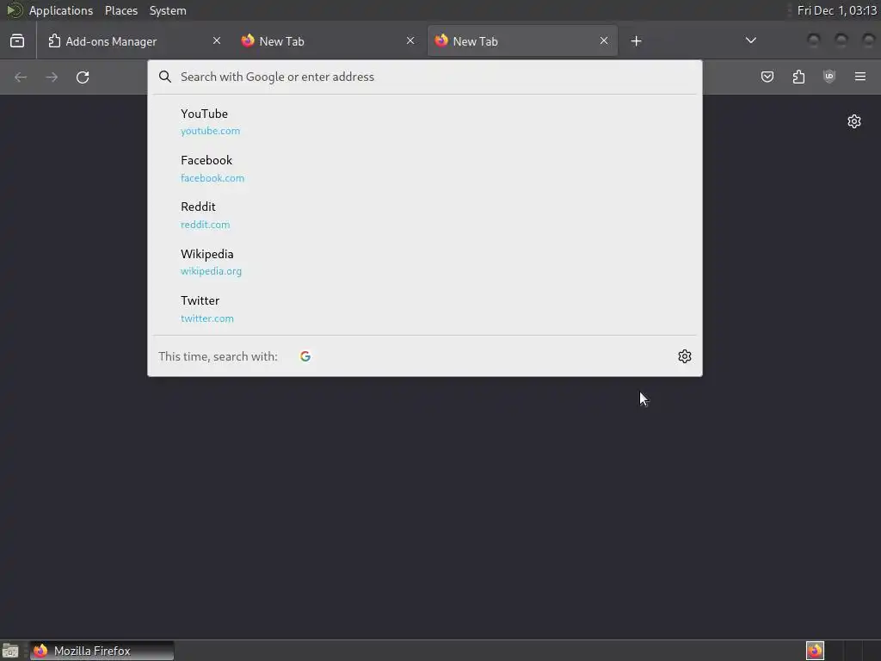Click the clock showing Fri Dec 1, 03:13

coord(836,10)
